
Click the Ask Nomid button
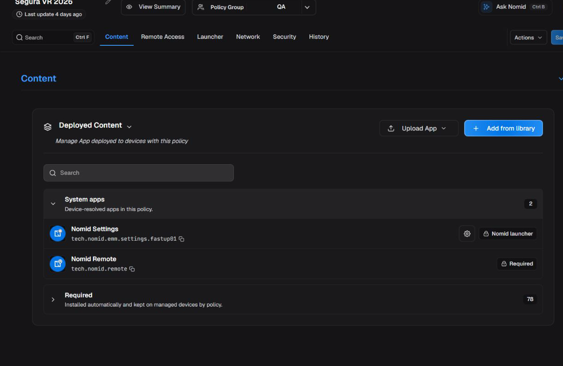coord(515,7)
